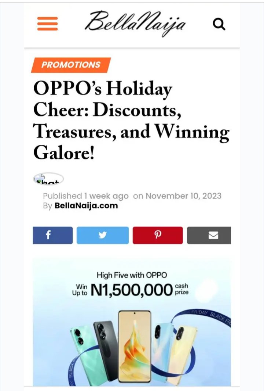Open the PROMOTIONS category tag
The width and height of the screenshot is (264, 391).
(71, 65)
